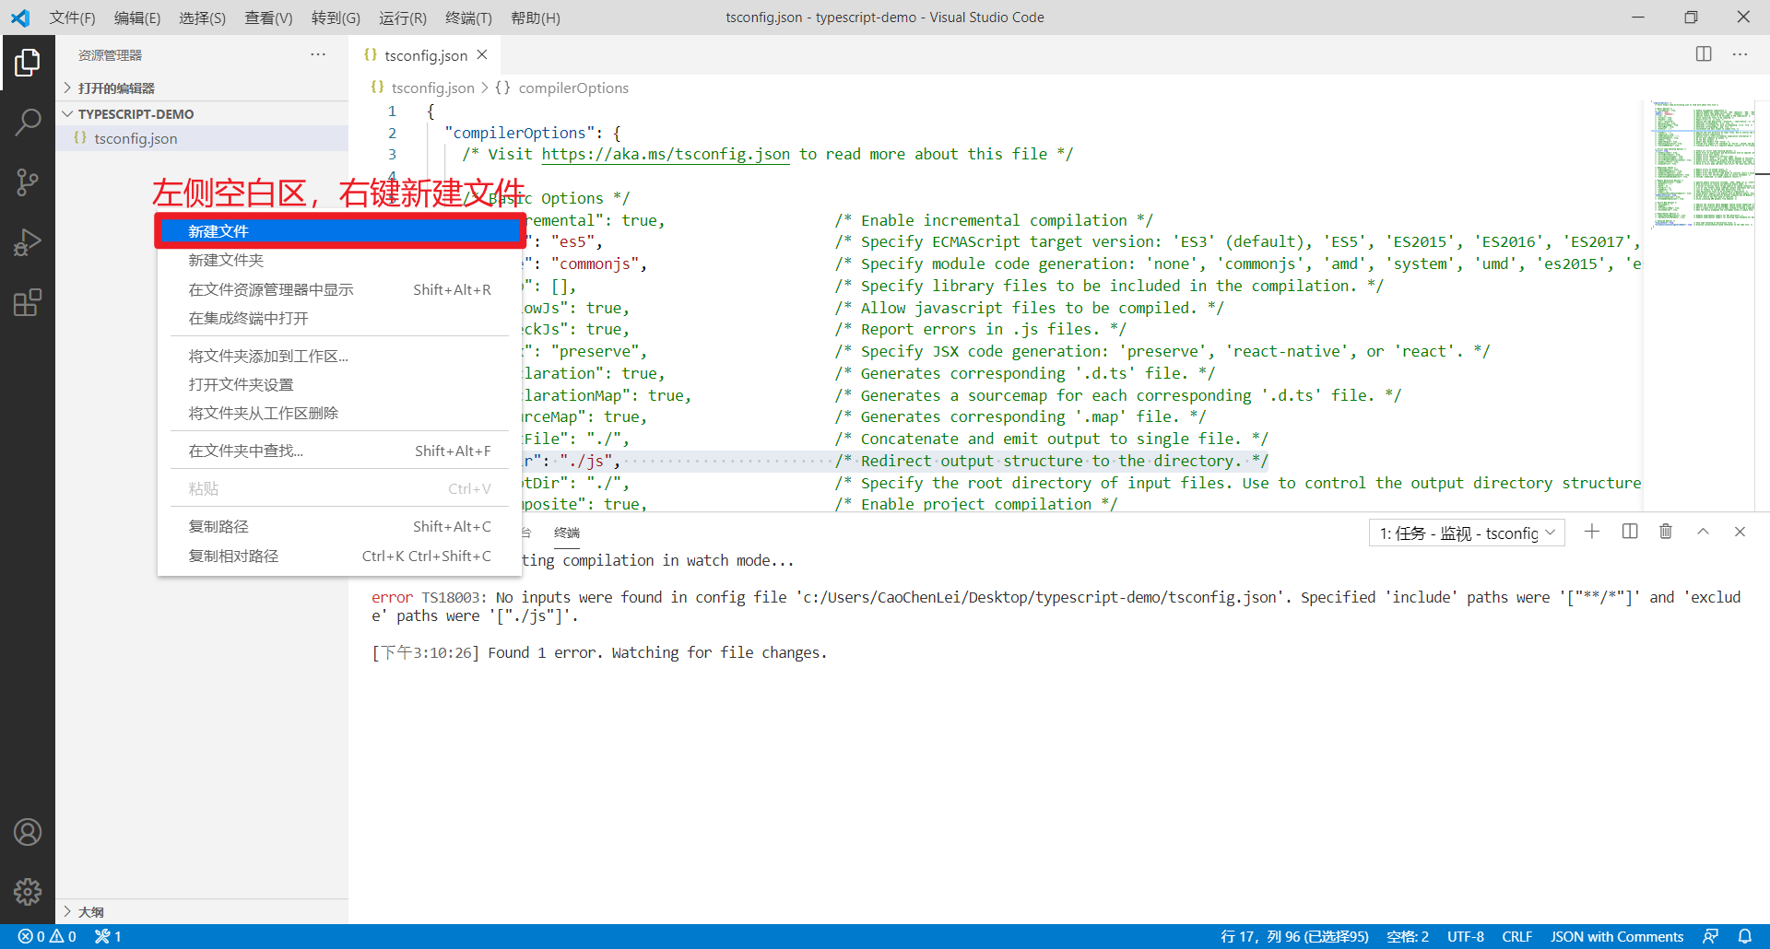Click the explorer panel more actions ellipsis
Image resolution: width=1770 pixels, height=949 pixels.
(318, 54)
